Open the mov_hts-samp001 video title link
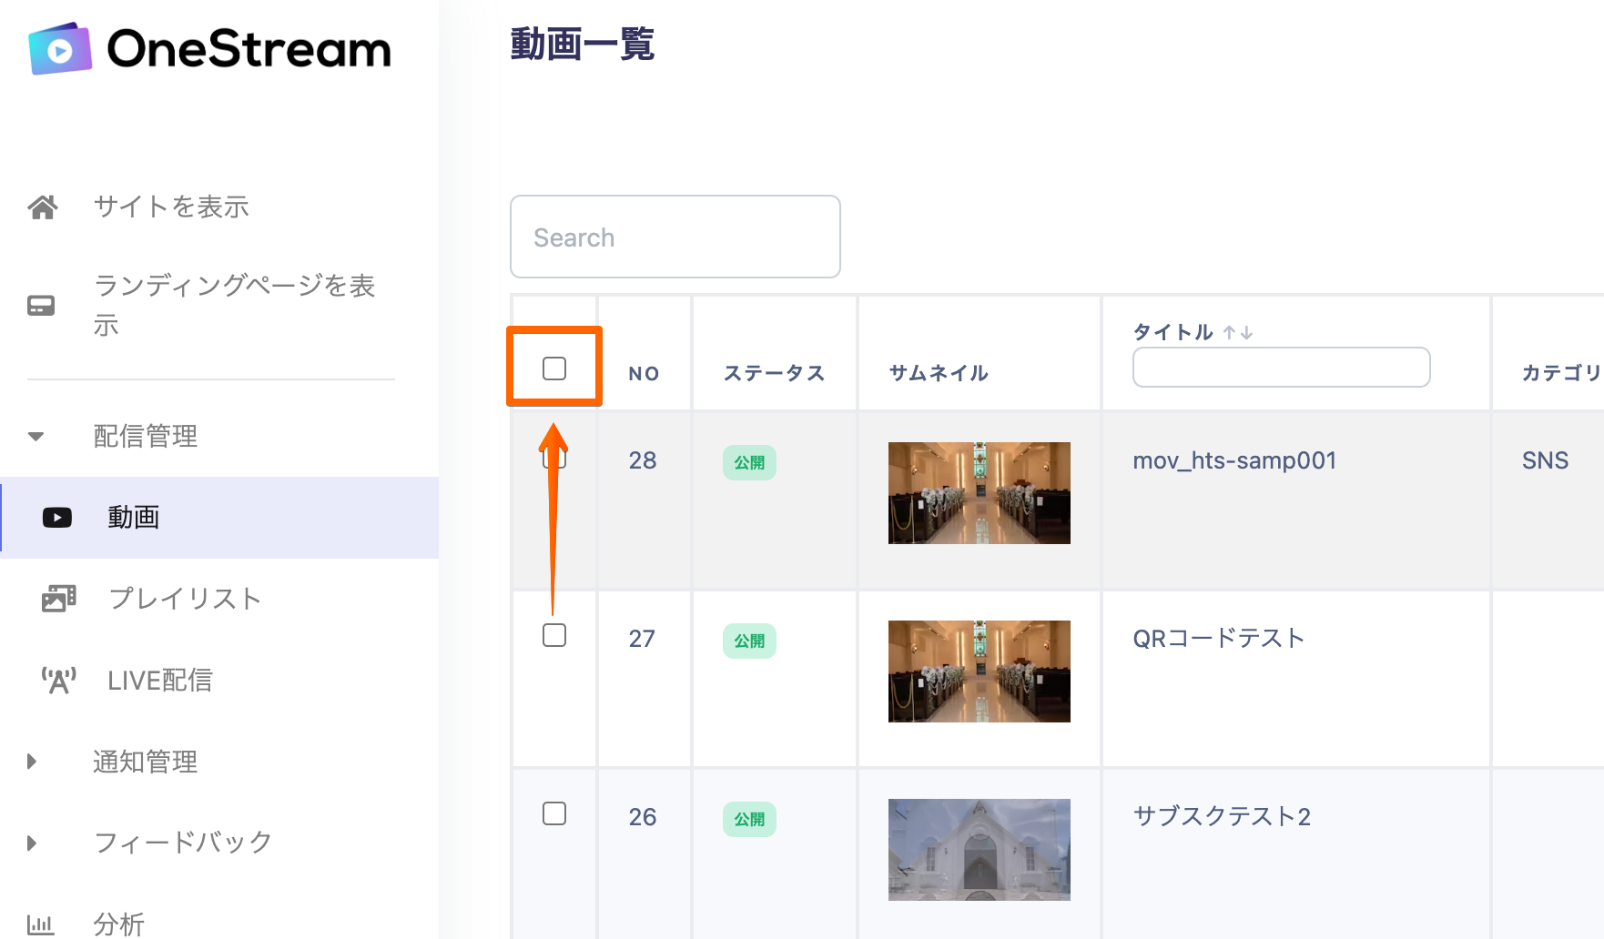Image resolution: width=1604 pixels, height=939 pixels. click(1234, 460)
